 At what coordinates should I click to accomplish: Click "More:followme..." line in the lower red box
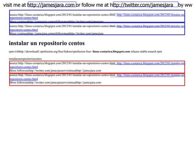[55, 83]
